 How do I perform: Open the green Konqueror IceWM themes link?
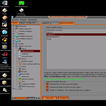point(64,79)
